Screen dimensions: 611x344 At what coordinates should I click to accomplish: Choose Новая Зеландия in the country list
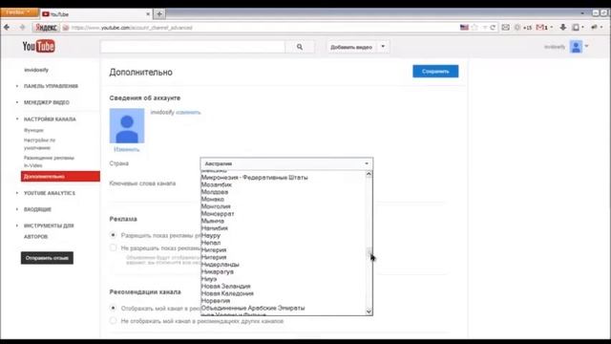(225, 287)
